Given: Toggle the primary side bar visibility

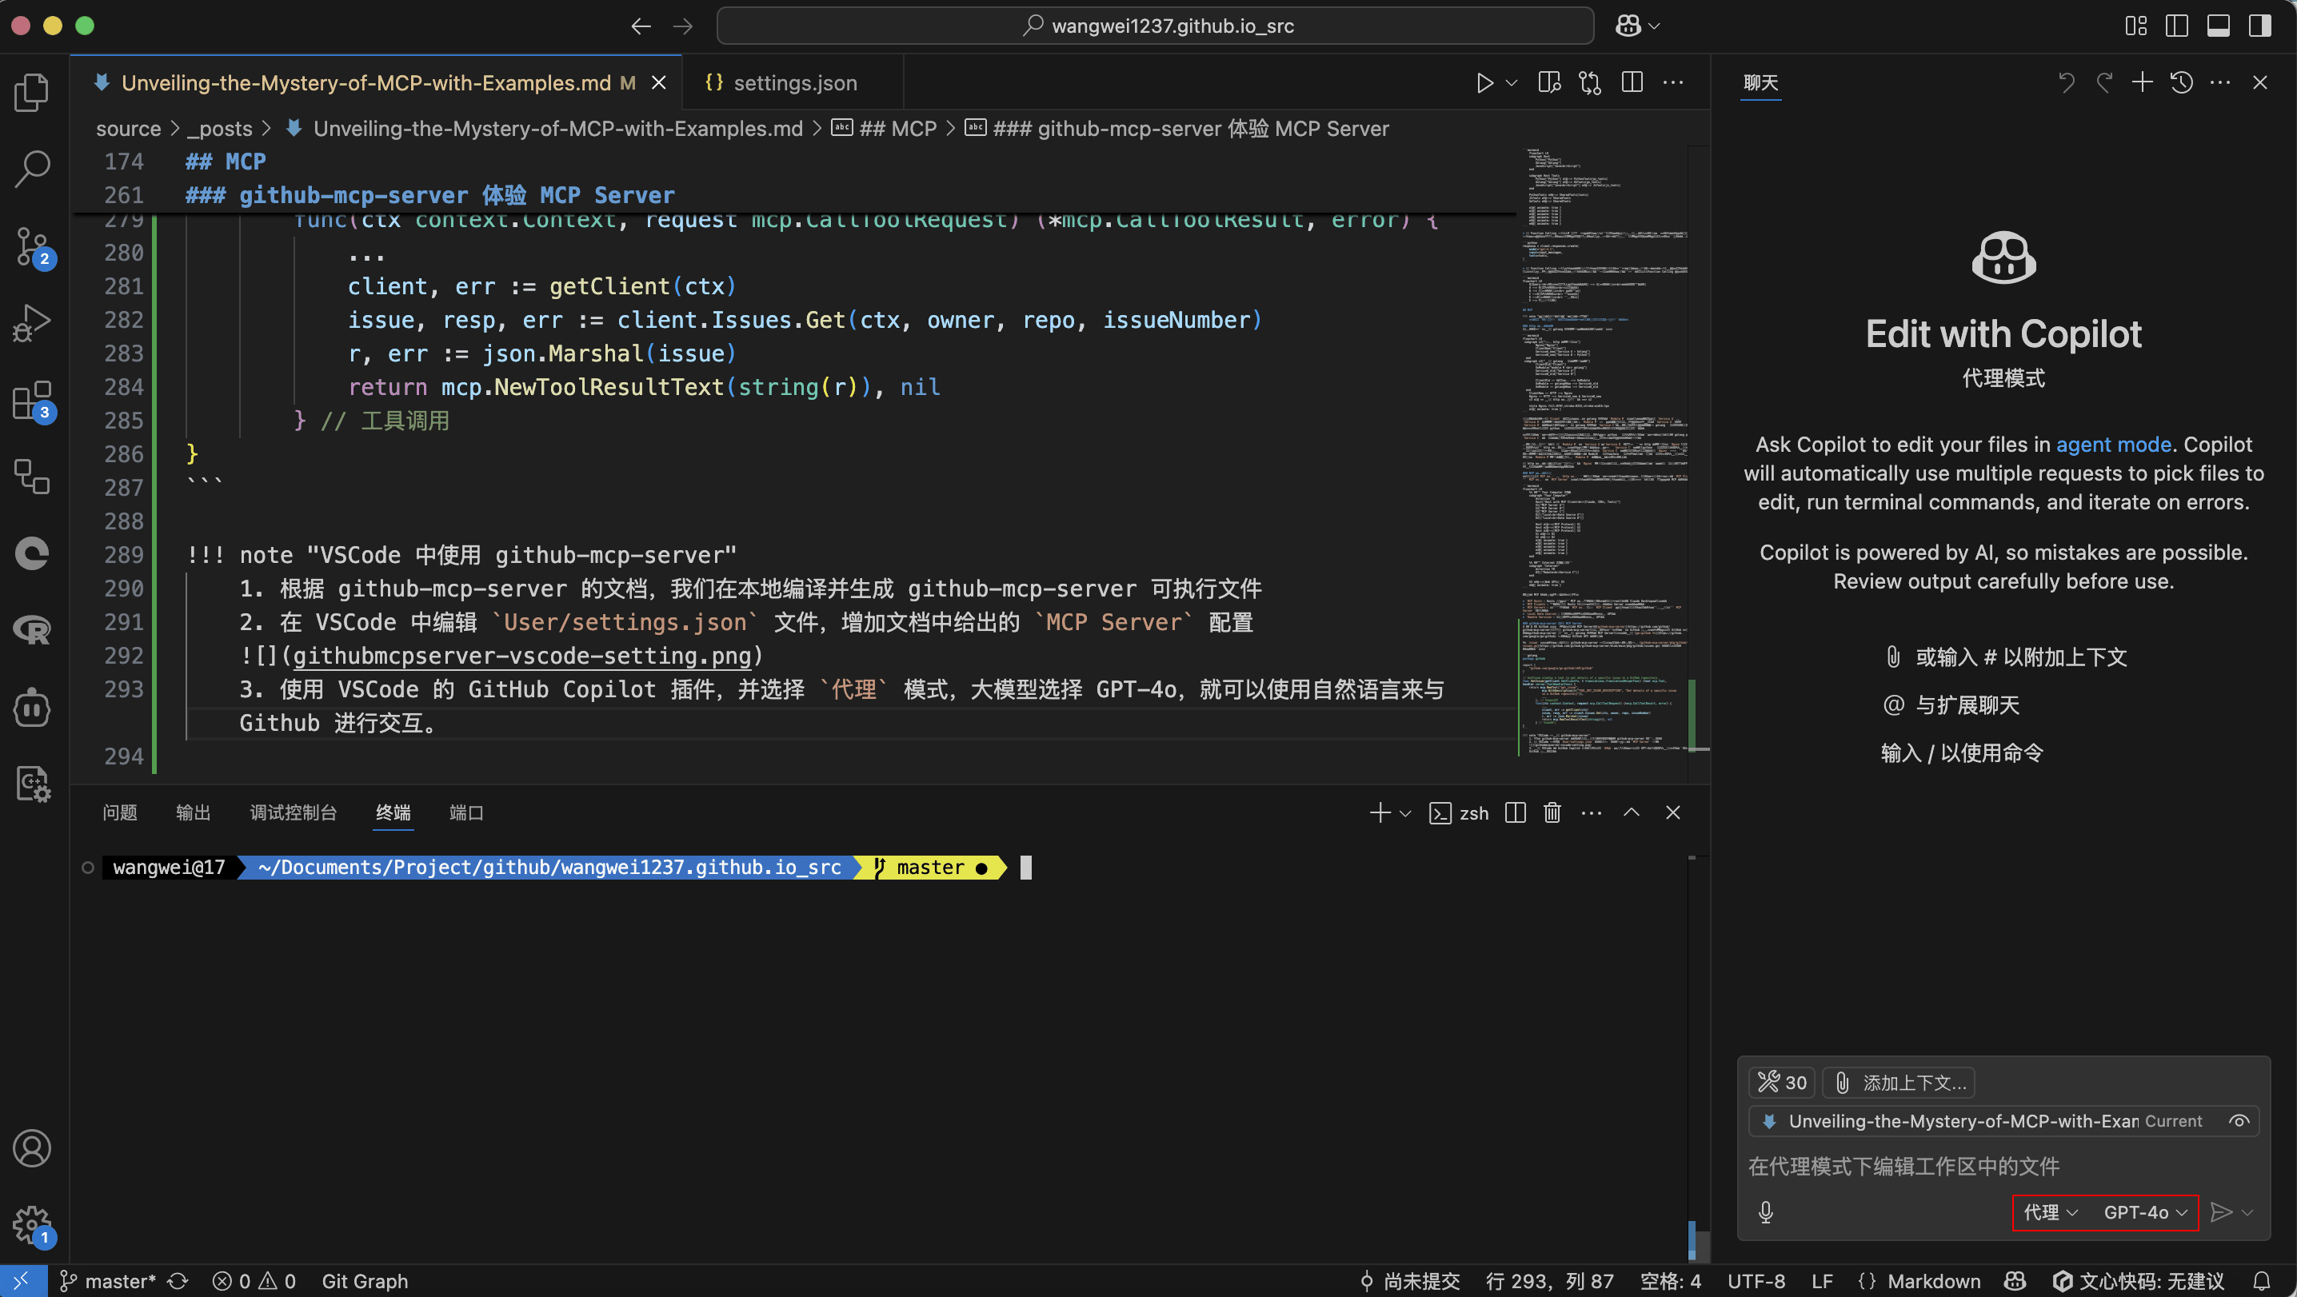Looking at the screenshot, I should [2176, 26].
